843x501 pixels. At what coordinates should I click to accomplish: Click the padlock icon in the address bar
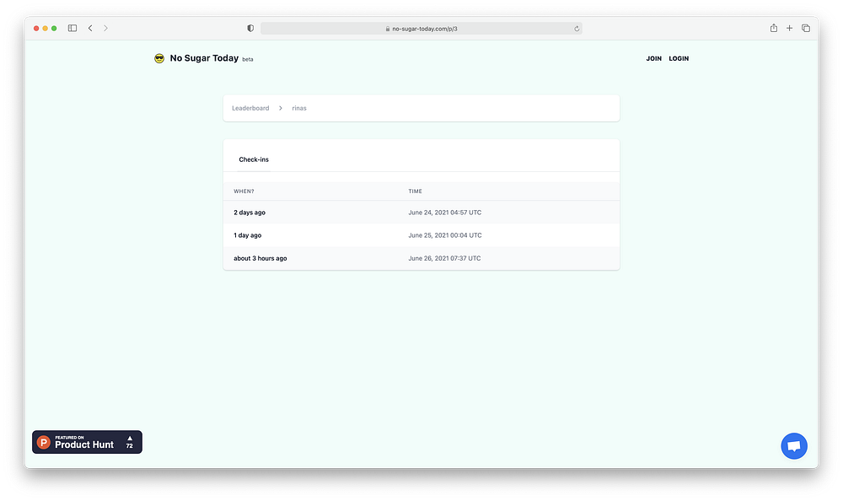pos(388,29)
